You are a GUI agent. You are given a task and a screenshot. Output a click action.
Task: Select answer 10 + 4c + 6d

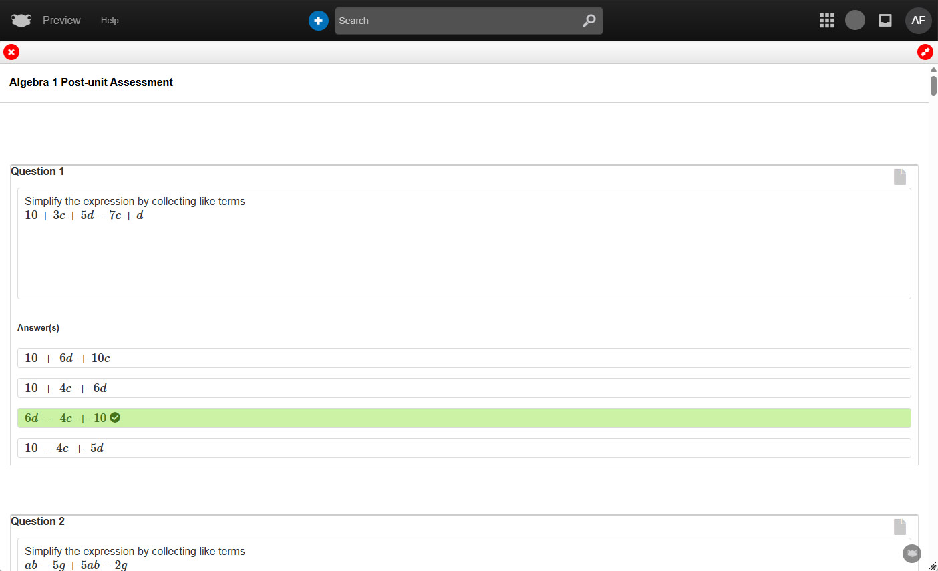(x=464, y=388)
